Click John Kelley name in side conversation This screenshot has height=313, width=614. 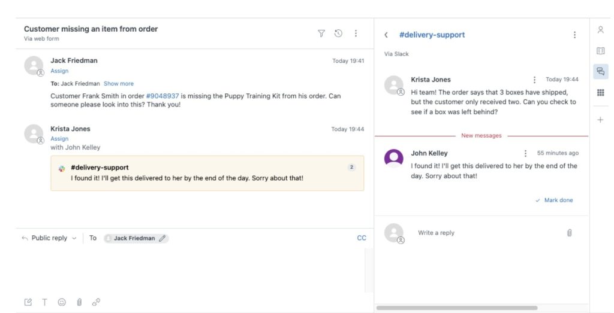click(429, 153)
